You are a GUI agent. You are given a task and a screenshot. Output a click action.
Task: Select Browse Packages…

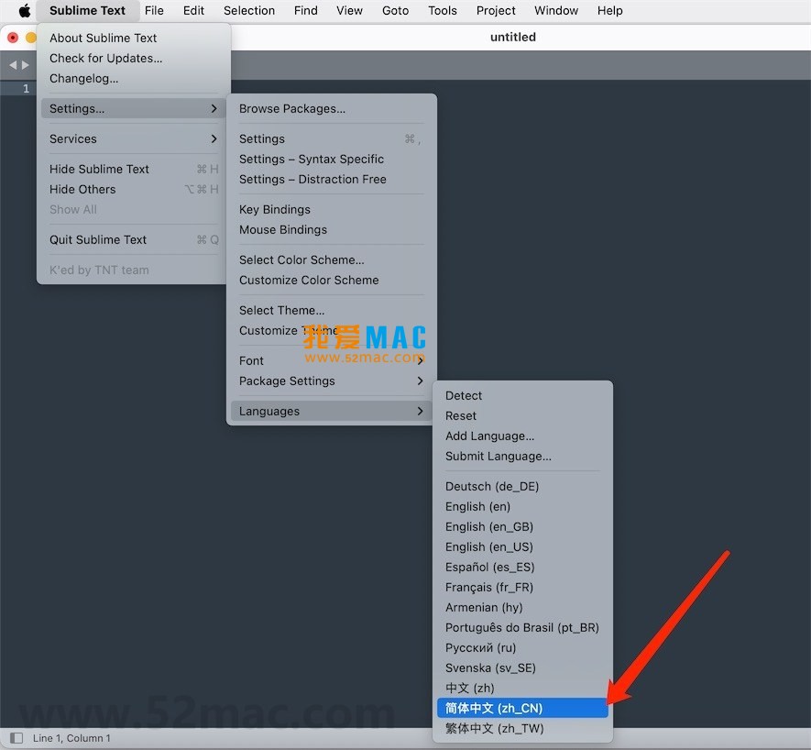click(x=331, y=109)
